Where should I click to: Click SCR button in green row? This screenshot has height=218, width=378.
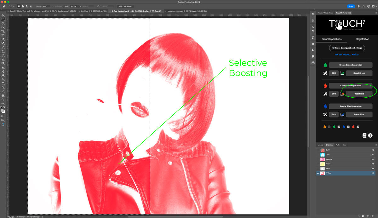(x=334, y=73)
